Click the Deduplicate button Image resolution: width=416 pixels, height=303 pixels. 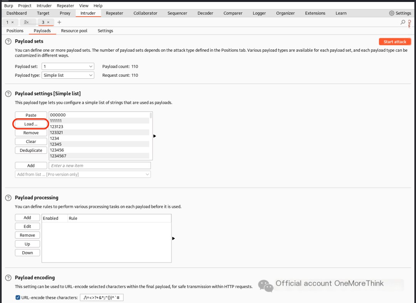[x=31, y=150]
